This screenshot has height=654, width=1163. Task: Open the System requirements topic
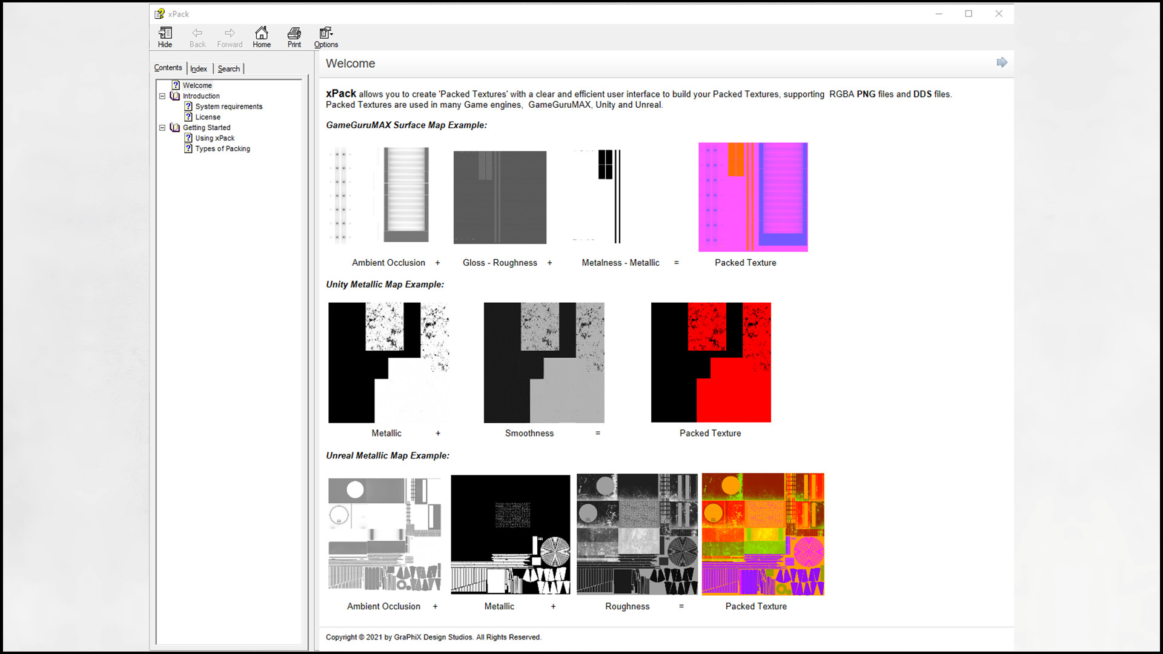tap(229, 106)
